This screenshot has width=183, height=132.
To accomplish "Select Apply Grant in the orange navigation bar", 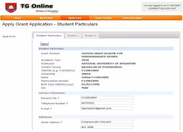I will click(x=75, y=18).
